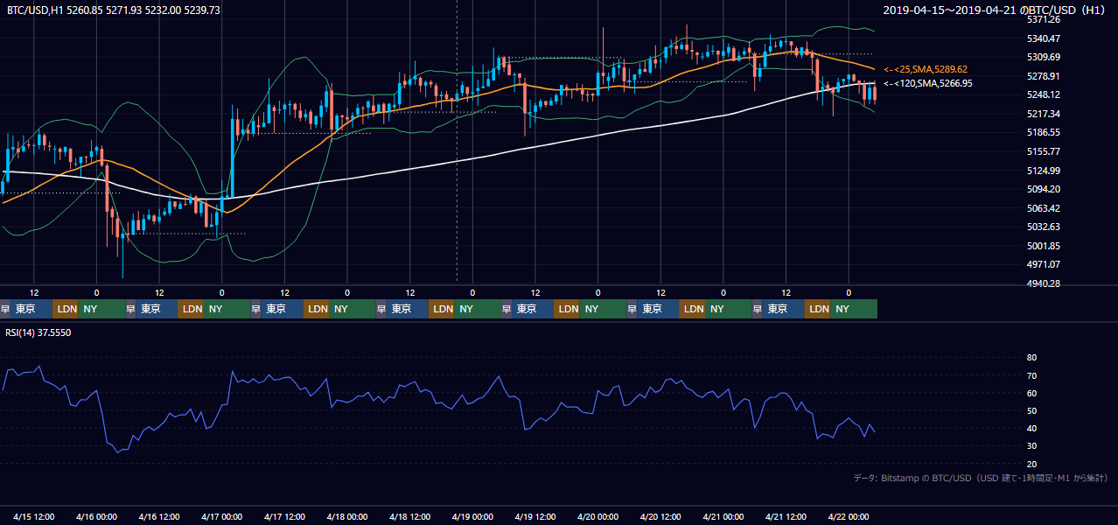Click price axis value 5094.20
This screenshot has width=1118, height=525.
(x=1043, y=189)
